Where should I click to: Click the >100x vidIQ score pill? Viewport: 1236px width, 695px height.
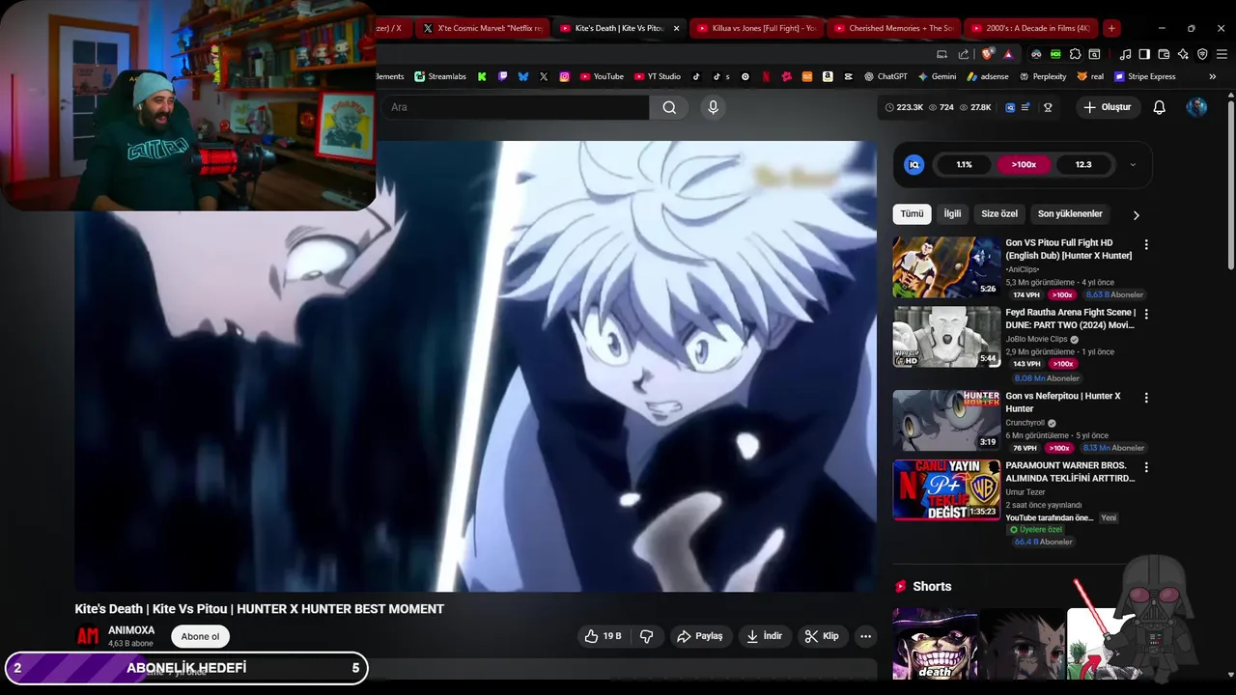click(x=1024, y=165)
